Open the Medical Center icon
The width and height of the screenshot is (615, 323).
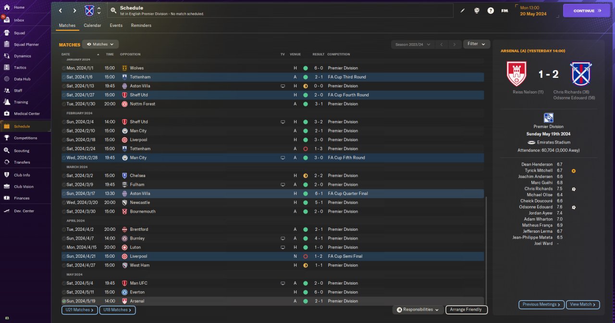7,113
